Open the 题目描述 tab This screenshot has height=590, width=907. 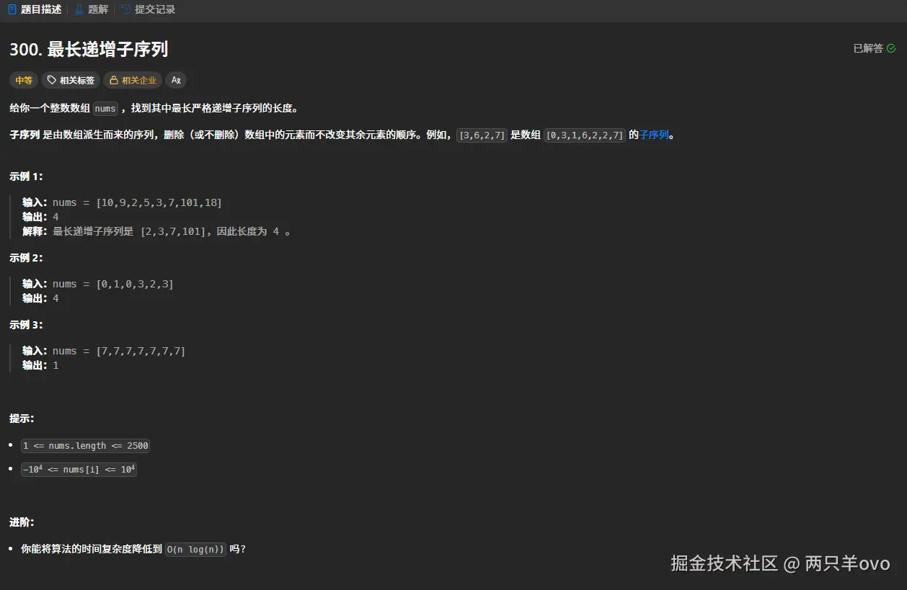click(35, 9)
